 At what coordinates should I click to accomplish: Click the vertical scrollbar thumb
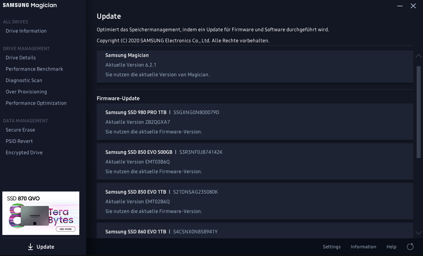pos(419,112)
